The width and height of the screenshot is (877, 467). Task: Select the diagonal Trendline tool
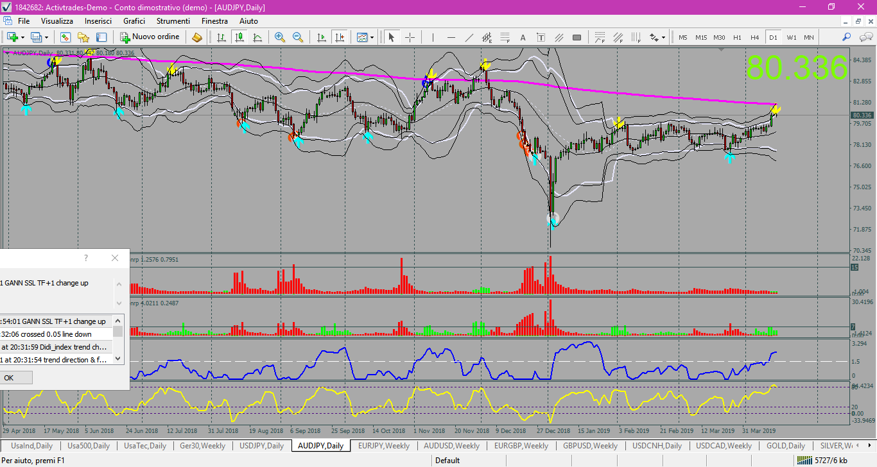(x=469, y=37)
